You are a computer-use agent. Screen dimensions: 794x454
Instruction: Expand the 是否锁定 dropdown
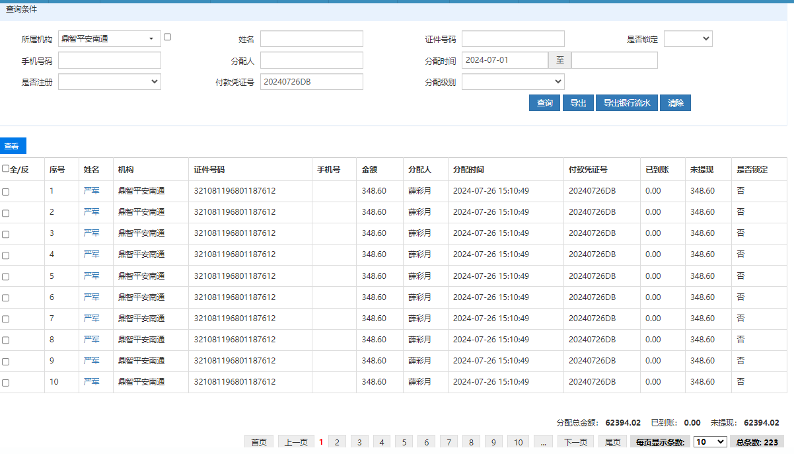pyautogui.click(x=688, y=39)
